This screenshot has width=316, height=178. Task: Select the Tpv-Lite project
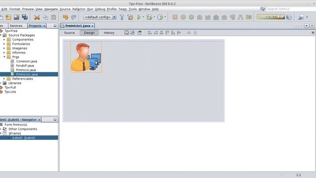pyautogui.click(x=10, y=92)
